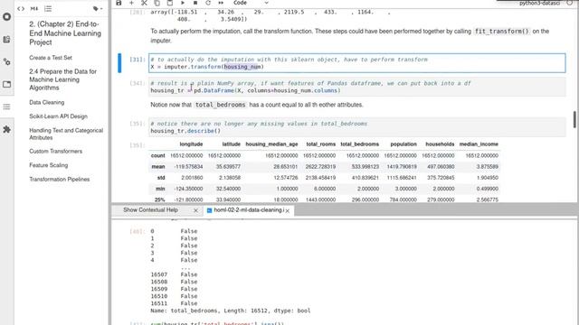Open the extension manager puzzle icon
The height and width of the screenshot is (325, 579).
6,129
